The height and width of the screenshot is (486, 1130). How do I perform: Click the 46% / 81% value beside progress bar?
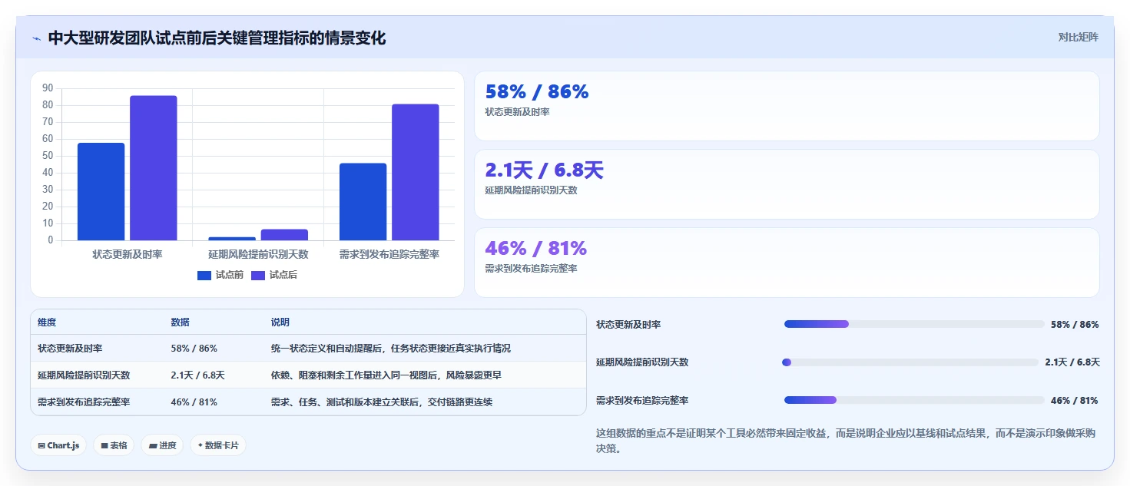[x=1075, y=401]
